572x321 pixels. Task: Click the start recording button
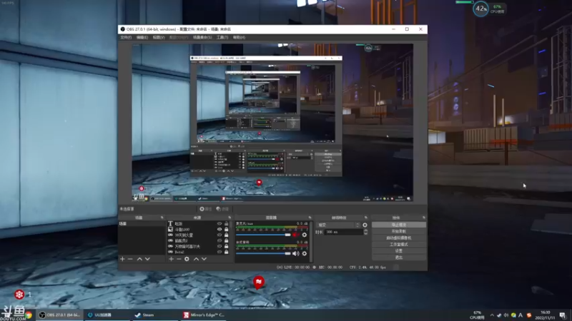coord(399,231)
